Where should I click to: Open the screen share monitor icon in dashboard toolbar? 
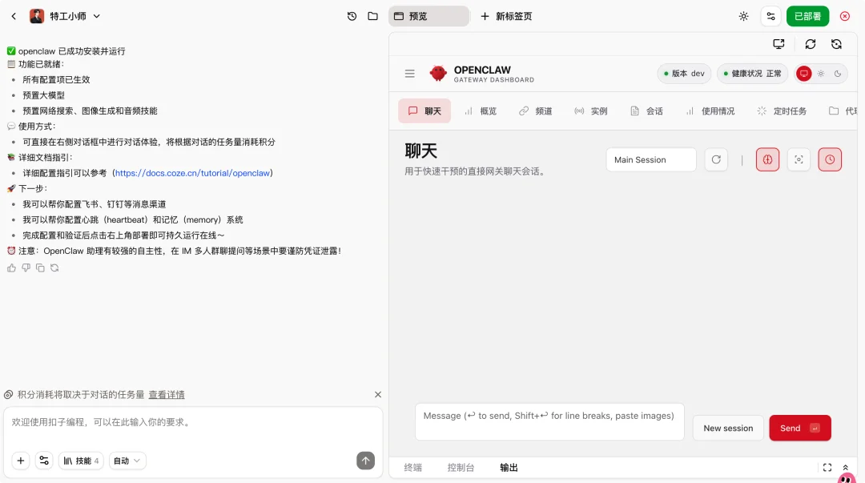pyautogui.click(x=778, y=44)
